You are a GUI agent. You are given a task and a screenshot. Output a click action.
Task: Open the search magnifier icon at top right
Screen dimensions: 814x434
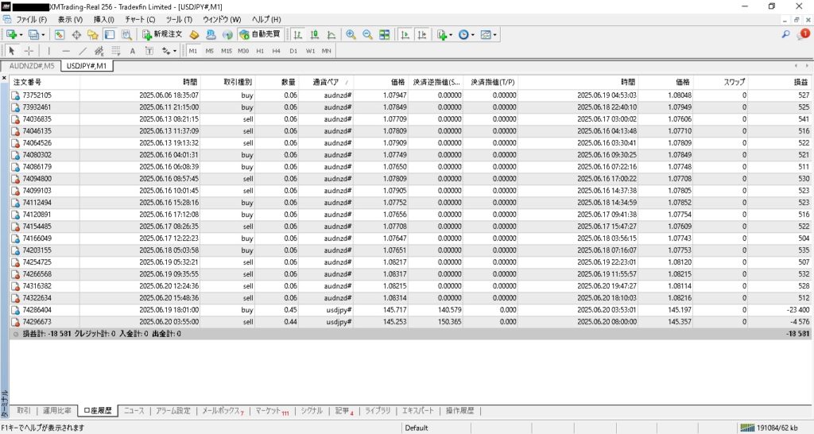[785, 34]
